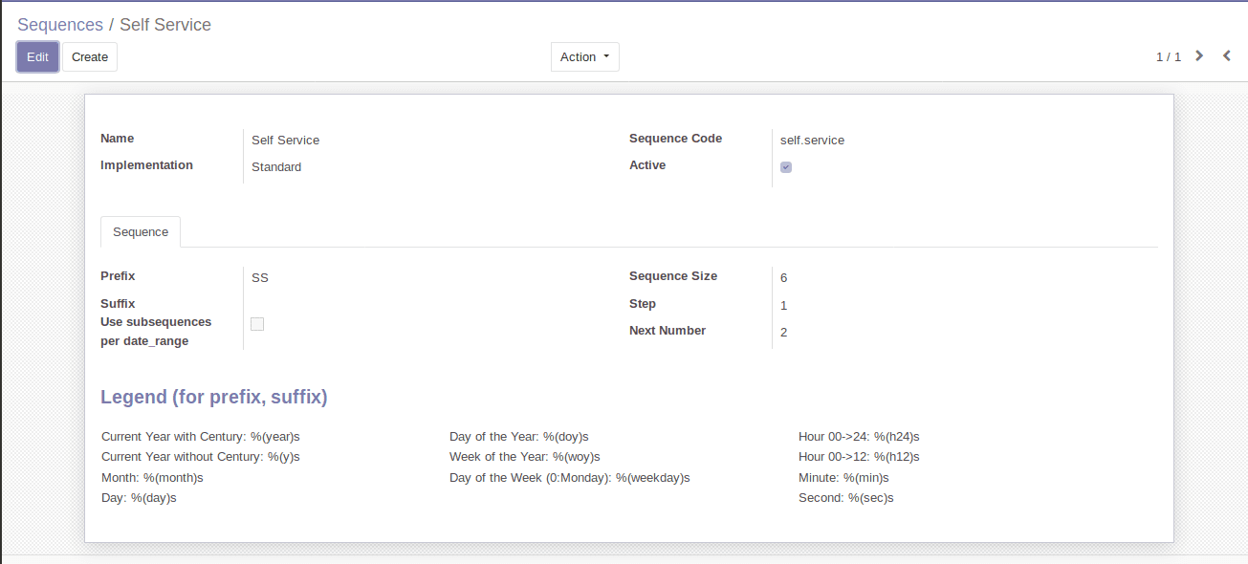Click the Name field label
Viewport: 1248px width, 564px height.
(118, 139)
